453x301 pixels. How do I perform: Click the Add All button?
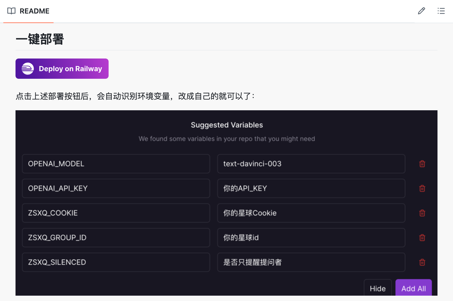tap(414, 288)
